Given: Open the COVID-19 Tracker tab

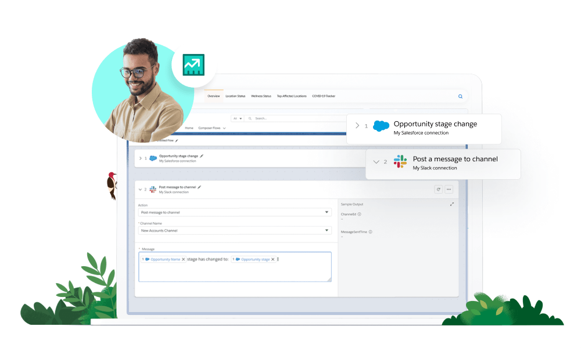Looking at the screenshot, I should click(324, 96).
